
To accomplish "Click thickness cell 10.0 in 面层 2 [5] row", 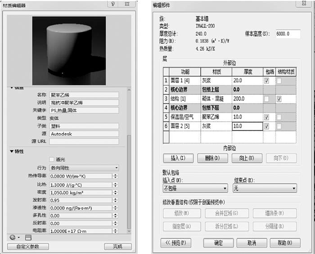I will click(247, 126).
